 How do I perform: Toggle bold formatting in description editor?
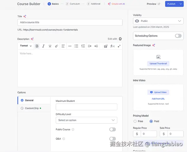tap(37, 46)
